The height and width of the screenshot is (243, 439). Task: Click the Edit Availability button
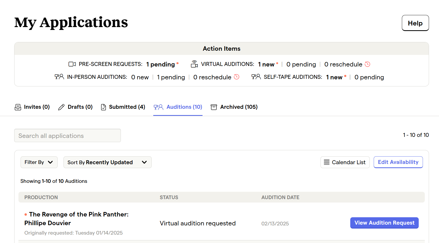pyautogui.click(x=398, y=162)
